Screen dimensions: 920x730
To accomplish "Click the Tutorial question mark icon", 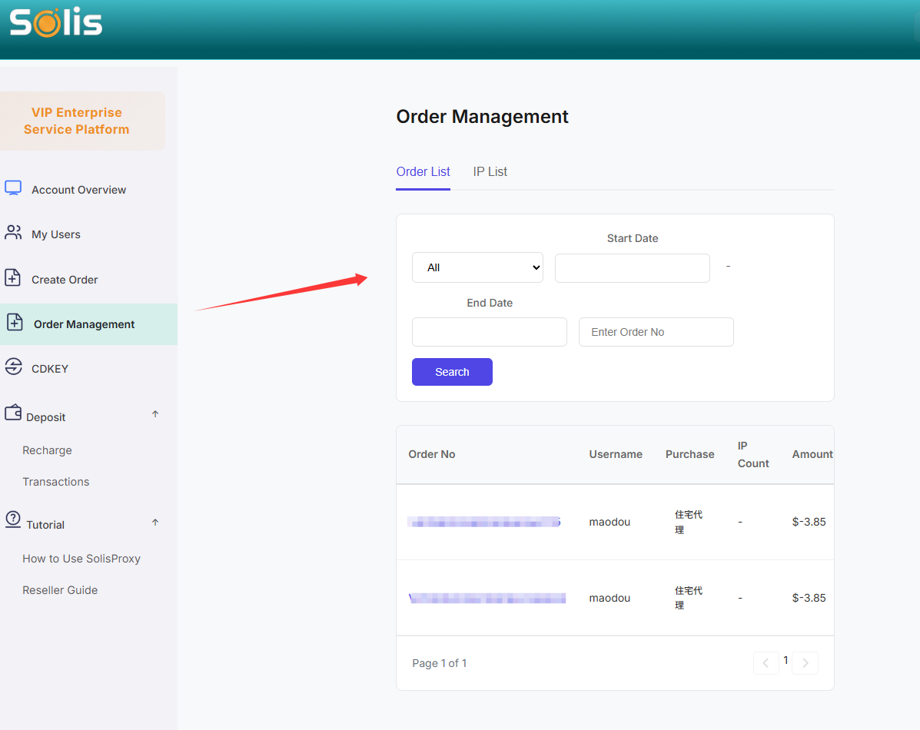I will click(x=13, y=519).
